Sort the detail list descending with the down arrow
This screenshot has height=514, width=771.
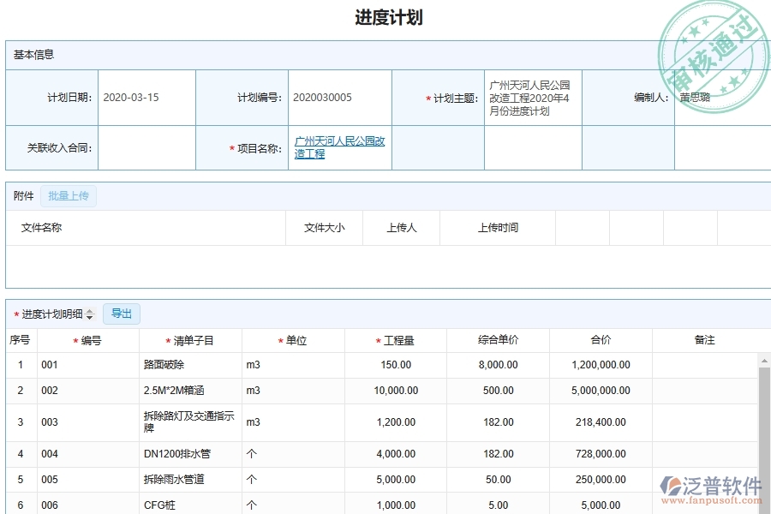click(x=90, y=317)
